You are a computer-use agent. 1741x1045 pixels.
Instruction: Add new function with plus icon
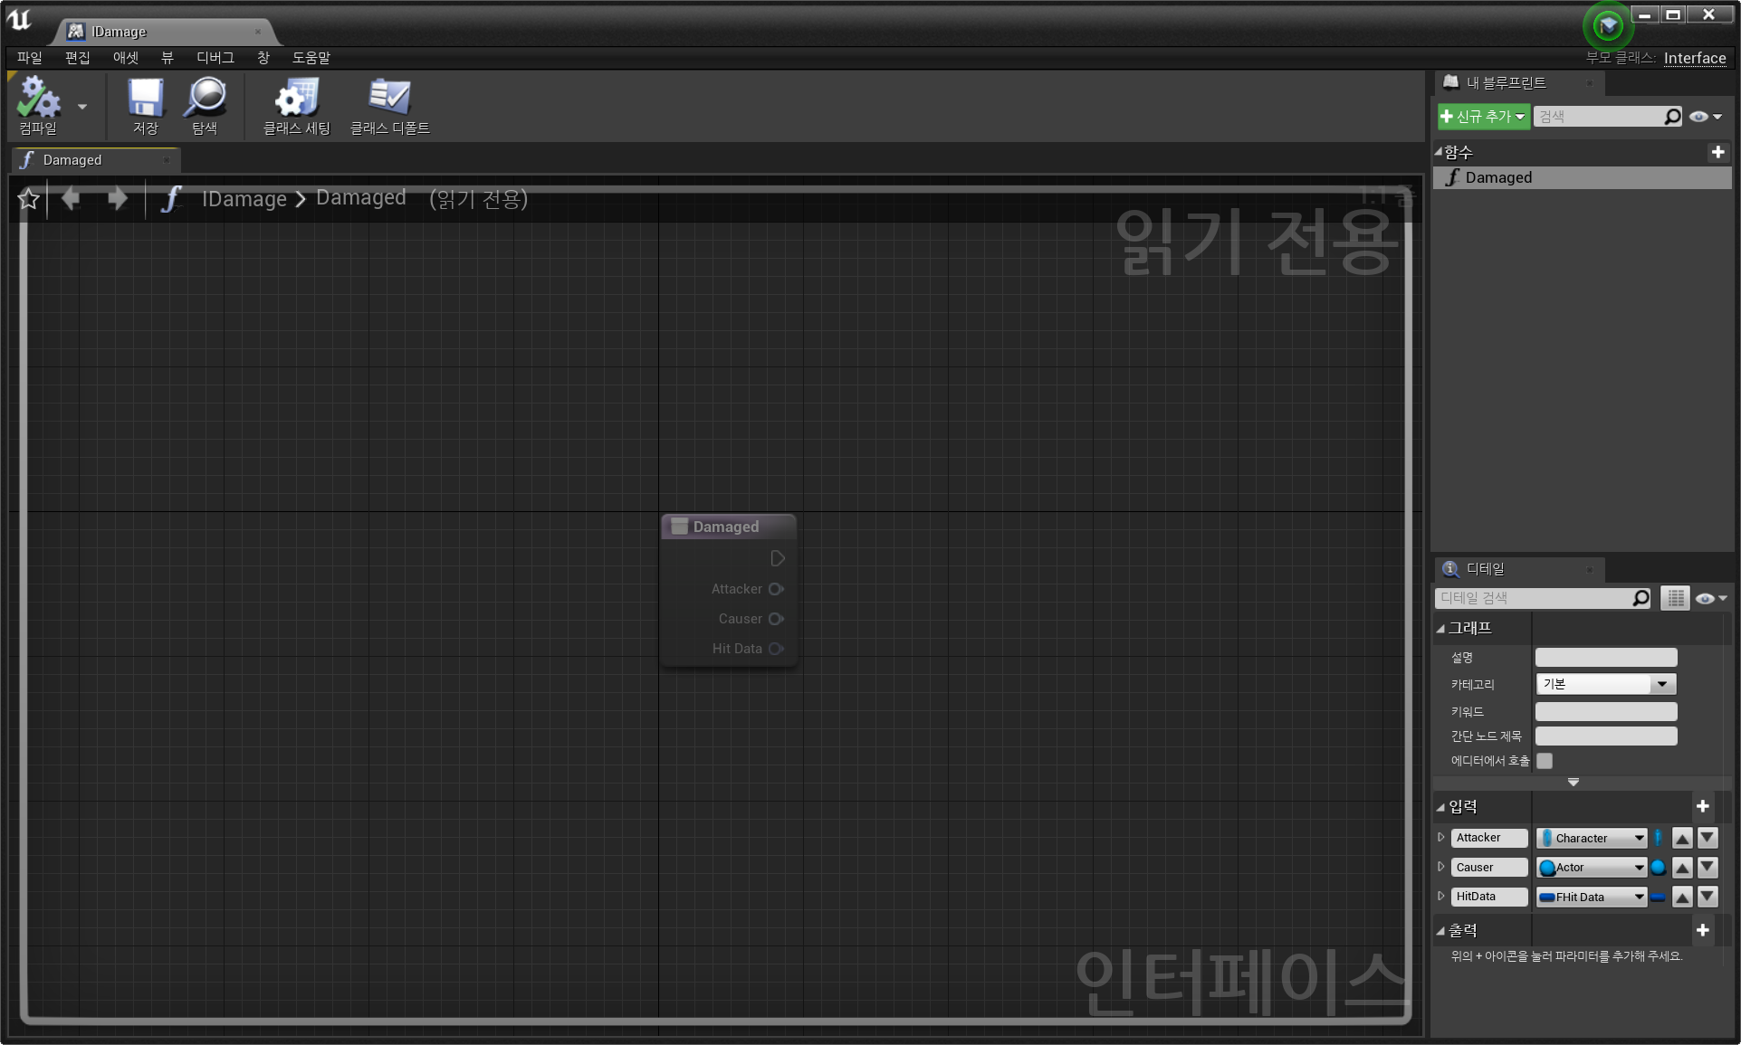[1717, 152]
